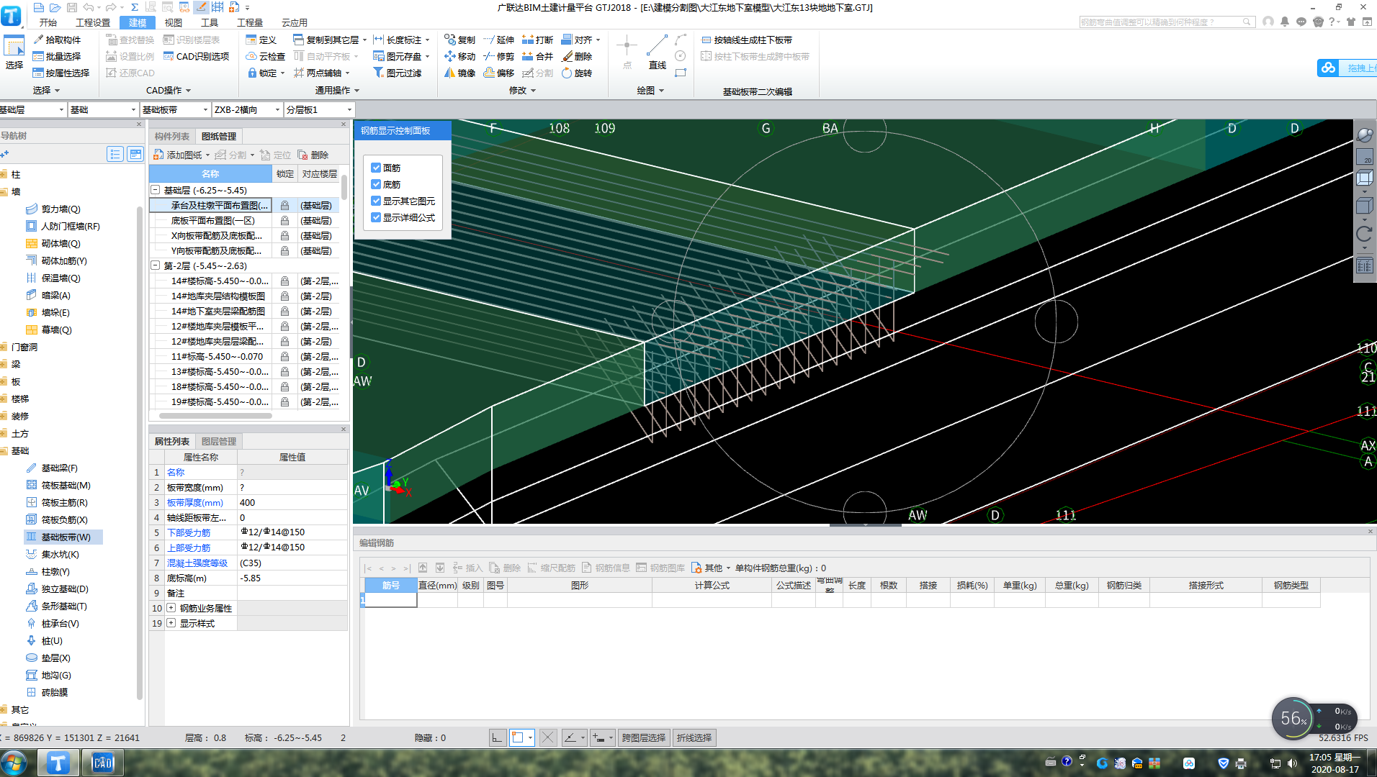Select the 移动 move tool
This screenshot has height=777, width=1377.
pyautogui.click(x=459, y=56)
